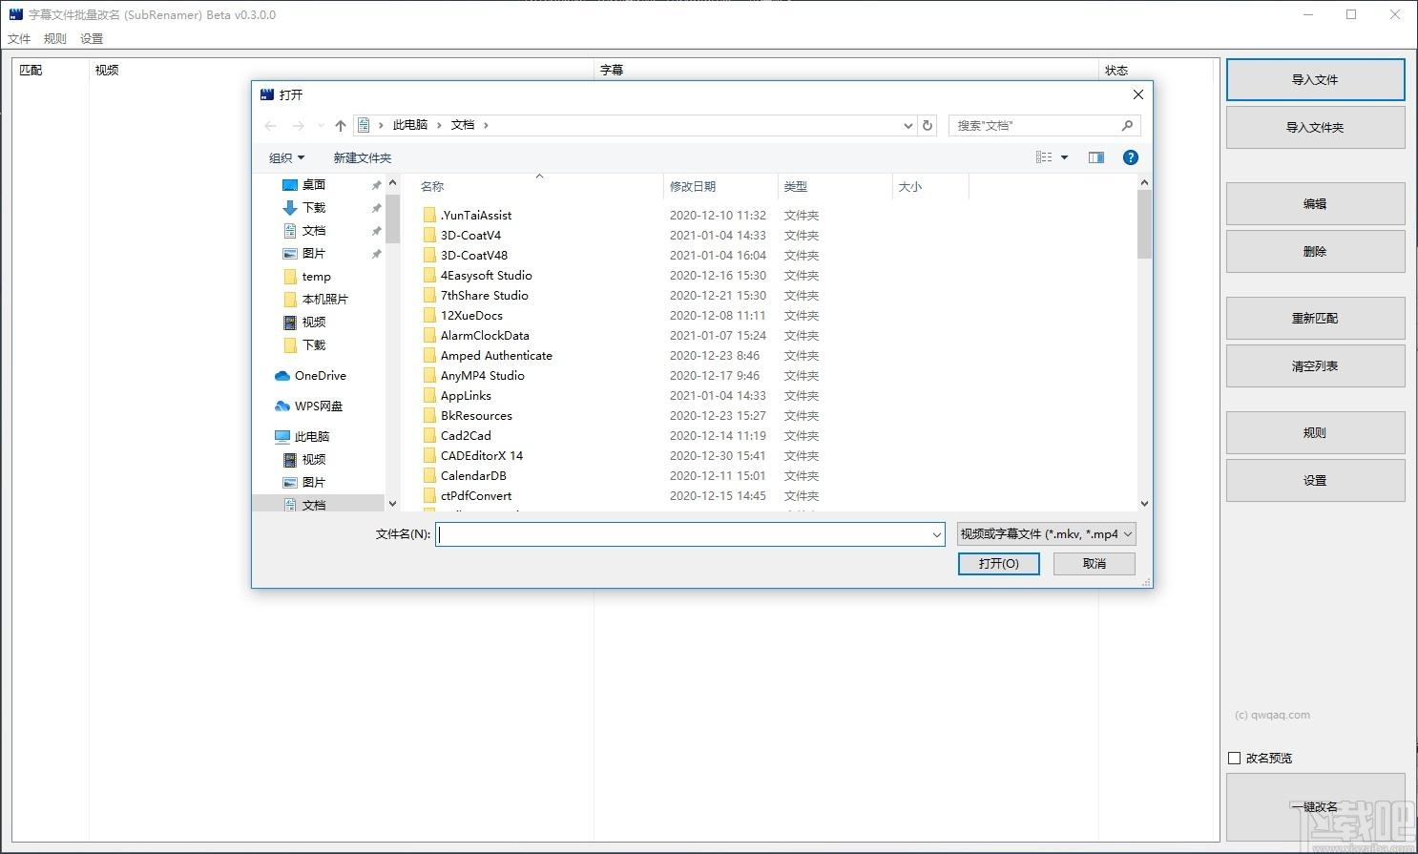Click chevron between 此电脑 and 文档
The height and width of the screenshot is (854, 1418).
point(440,125)
